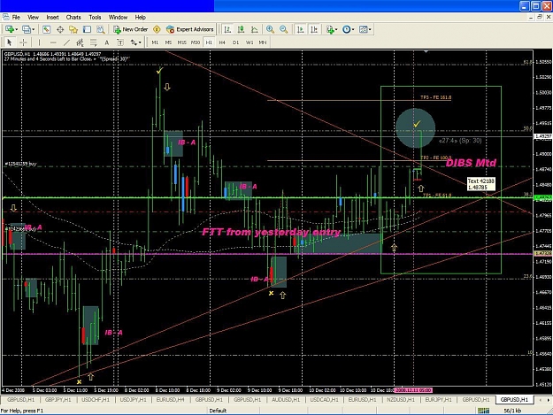Image resolution: width=553 pixels, height=415 pixels.
Task: Select the Fibonacci Retracement tool
Action: [94, 42]
